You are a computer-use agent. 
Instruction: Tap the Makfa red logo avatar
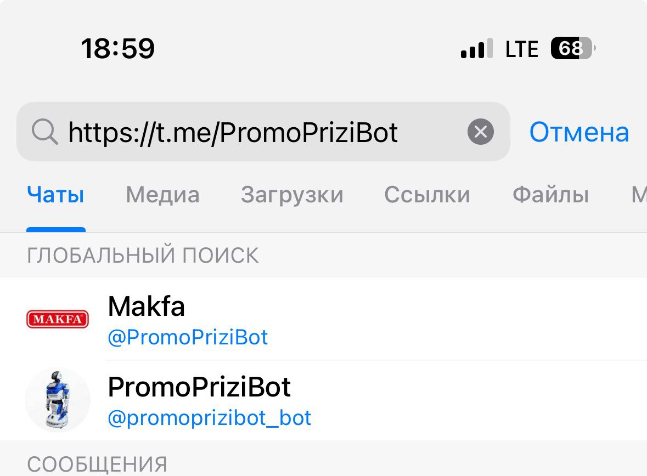point(58,319)
